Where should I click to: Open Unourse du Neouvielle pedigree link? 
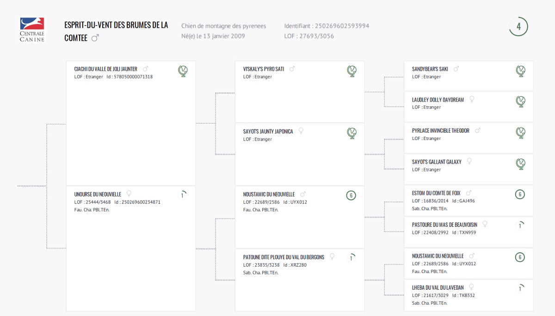tap(98, 194)
